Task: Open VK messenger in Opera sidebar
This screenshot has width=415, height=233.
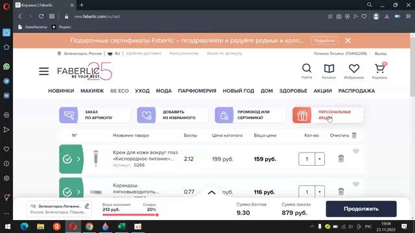Action: pos(6,95)
